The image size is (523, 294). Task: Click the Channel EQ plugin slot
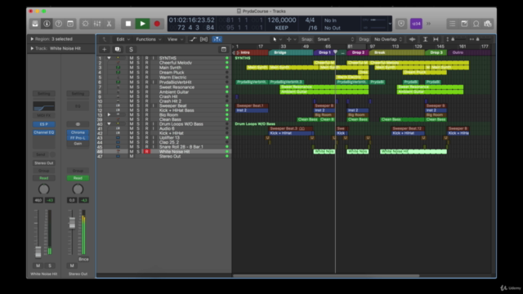(43, 132)
